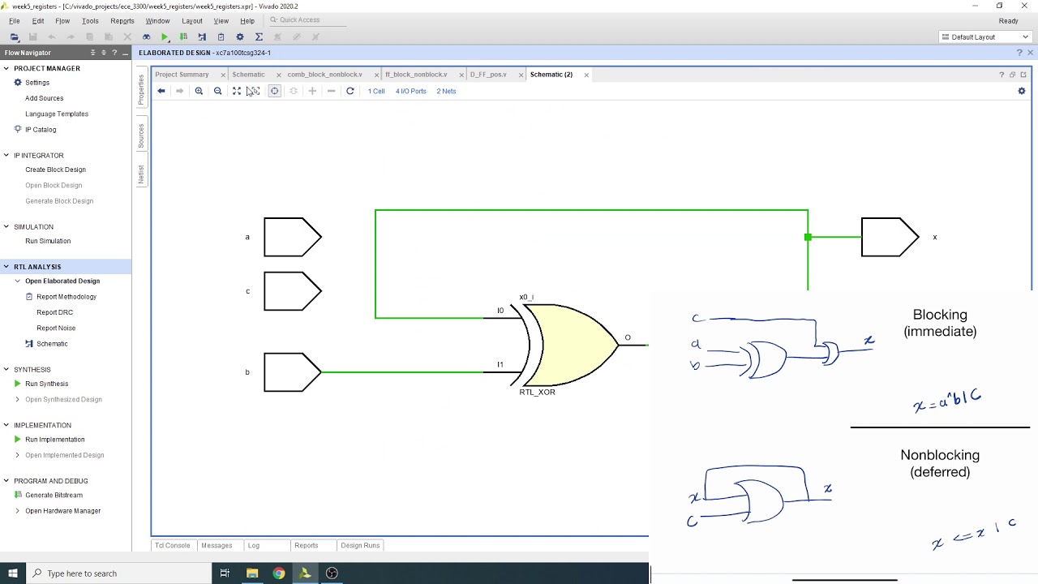Click Elaborated Design help question mark
This screenshot has height=584, width=1038.
coord(1019,53)
